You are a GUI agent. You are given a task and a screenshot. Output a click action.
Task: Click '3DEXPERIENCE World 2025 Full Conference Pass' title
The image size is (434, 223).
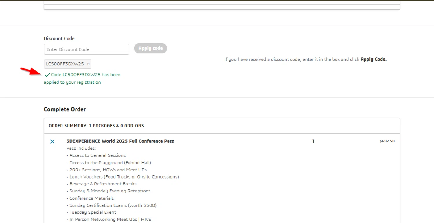[x=120, y=141]
